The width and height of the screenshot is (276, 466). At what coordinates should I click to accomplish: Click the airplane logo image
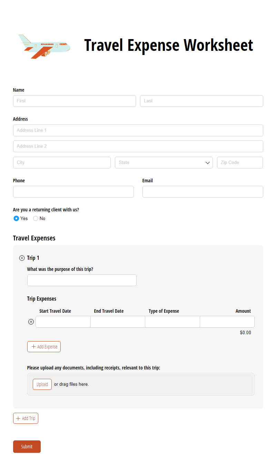coord(44,46)
